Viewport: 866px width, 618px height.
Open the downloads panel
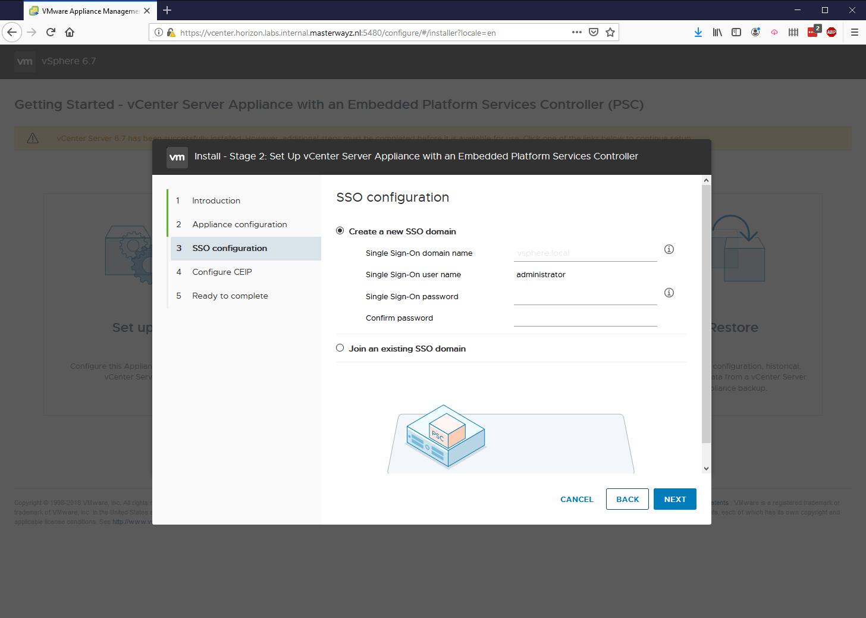click(698, 32)
